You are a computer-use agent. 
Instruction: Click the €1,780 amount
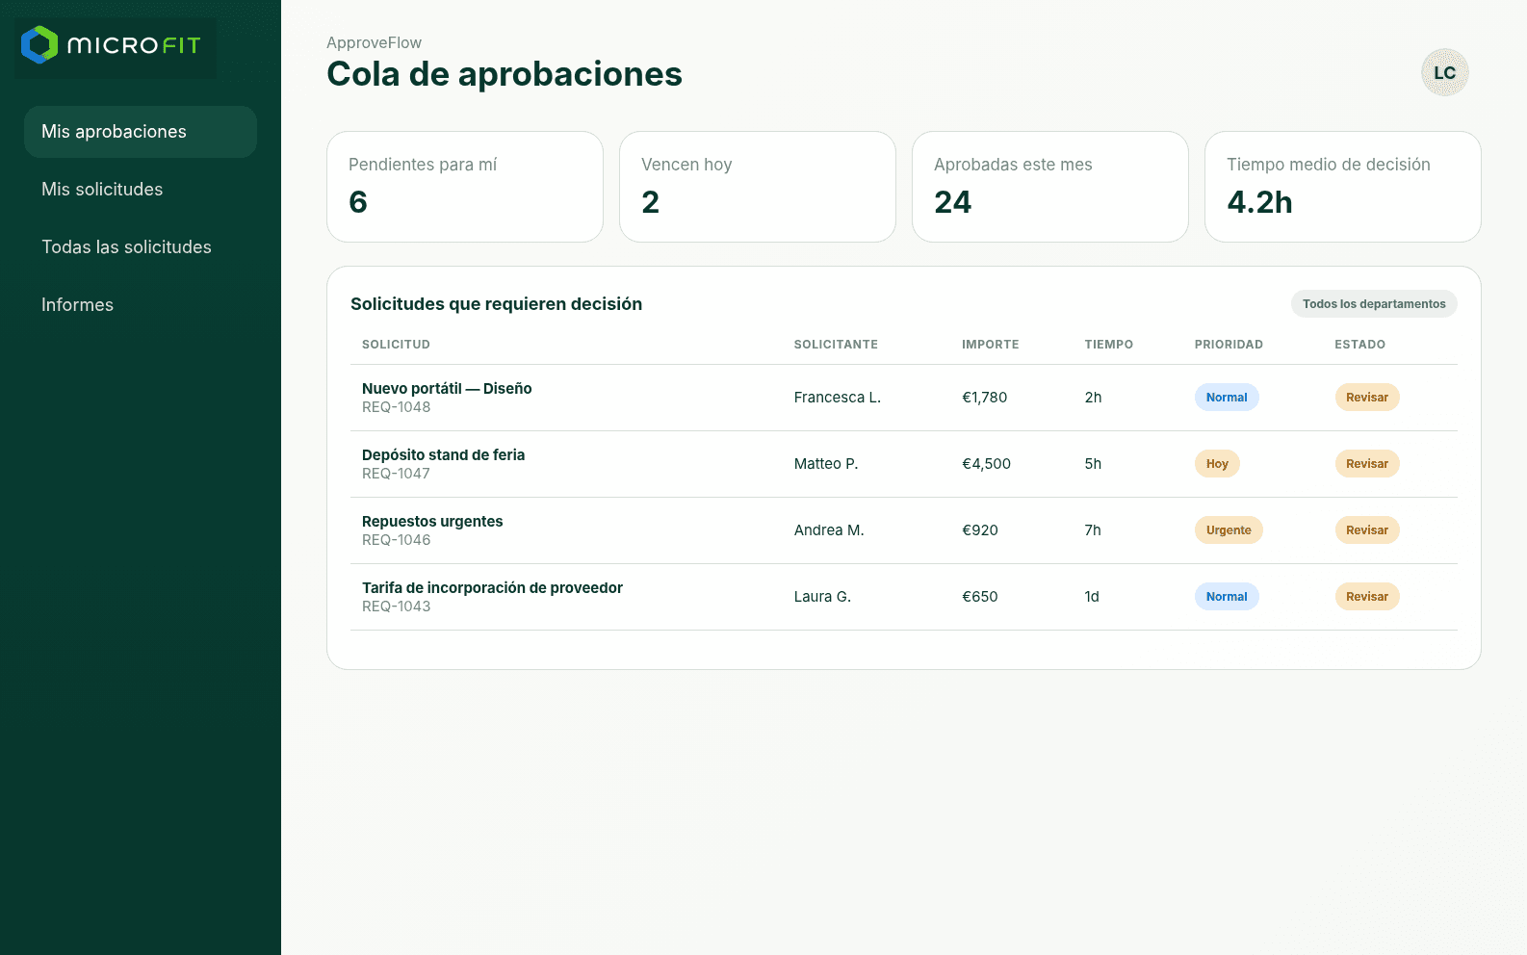984,398
